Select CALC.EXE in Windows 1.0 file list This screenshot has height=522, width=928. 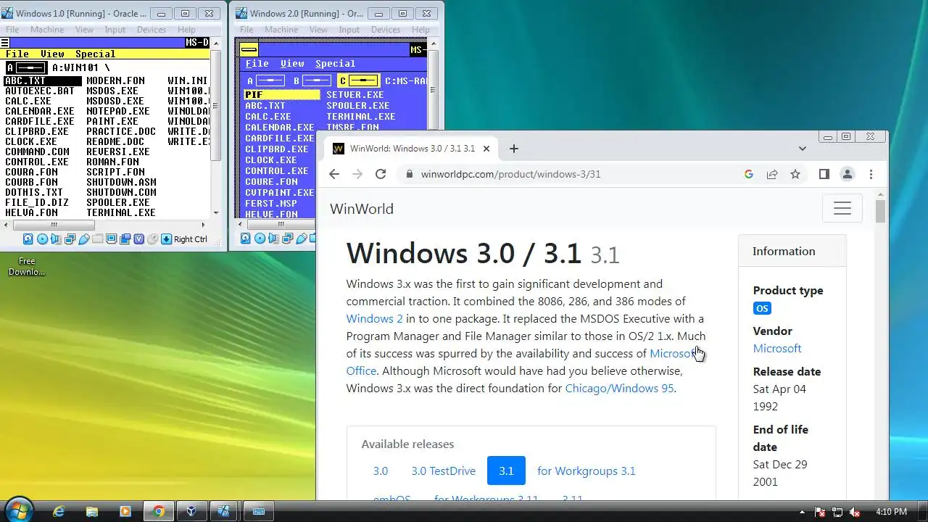tap(28, 101)
